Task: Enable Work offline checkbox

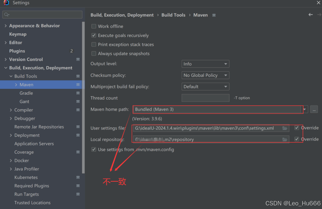Action: (94, 26)
